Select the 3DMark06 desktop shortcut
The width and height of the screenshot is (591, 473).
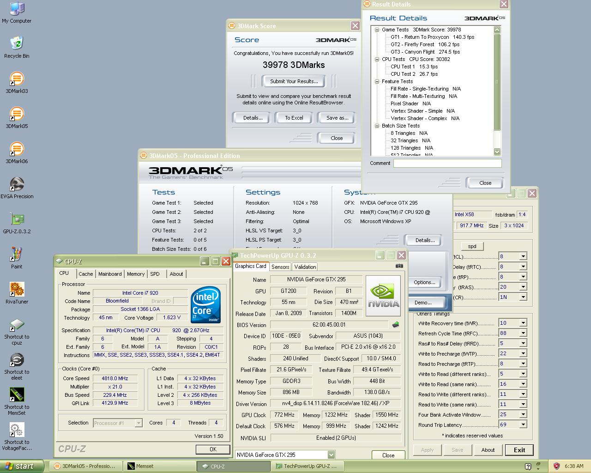(x=17, y=153)
